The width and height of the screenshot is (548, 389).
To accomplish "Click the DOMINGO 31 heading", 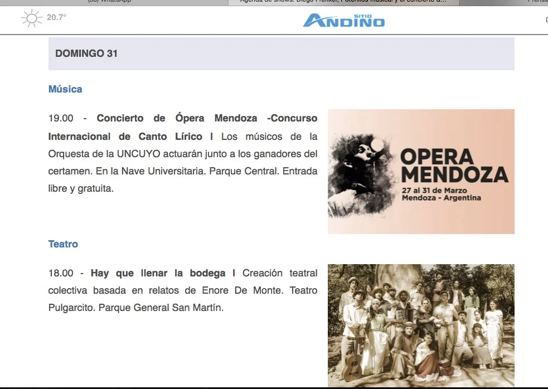I will [86, 54].
